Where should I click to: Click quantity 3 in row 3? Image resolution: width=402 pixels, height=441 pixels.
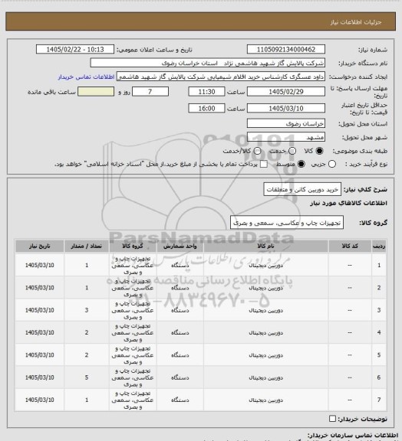tap(87, 310)
